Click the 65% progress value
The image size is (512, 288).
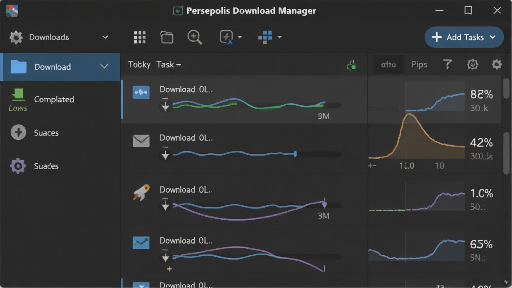click(x=481, y=244)
